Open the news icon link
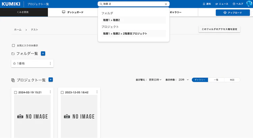This screenshot has height=138, width=253. tap(217, 4)
